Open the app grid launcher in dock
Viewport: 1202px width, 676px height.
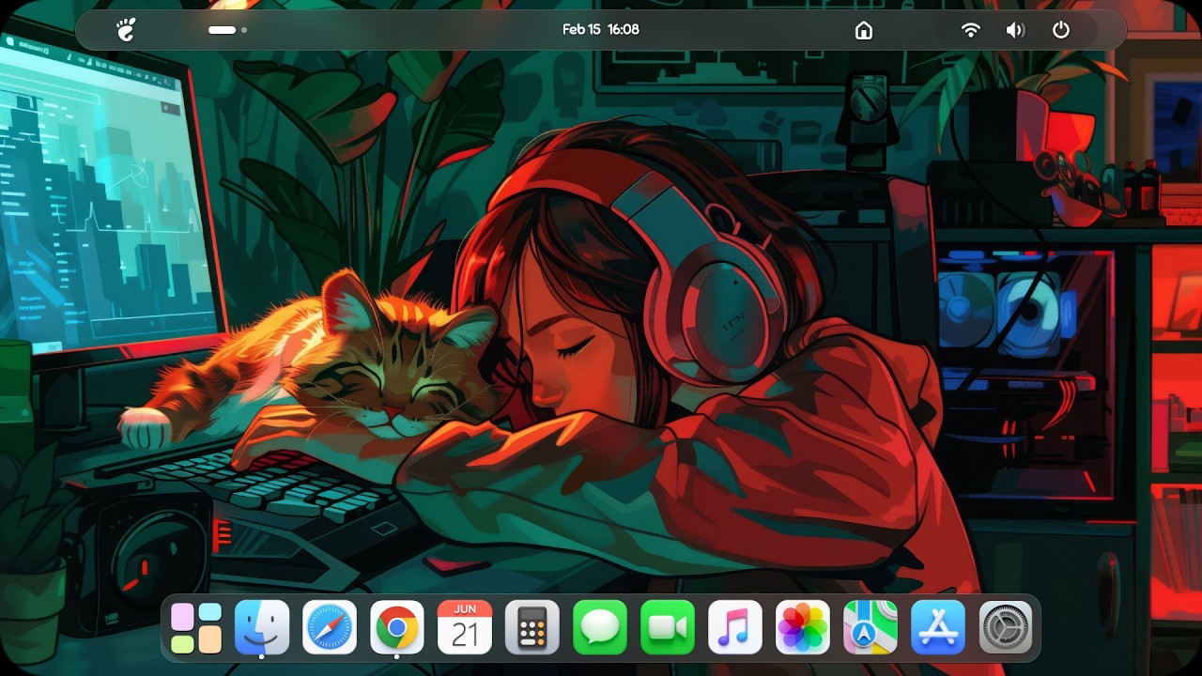[x=196, y=627]
